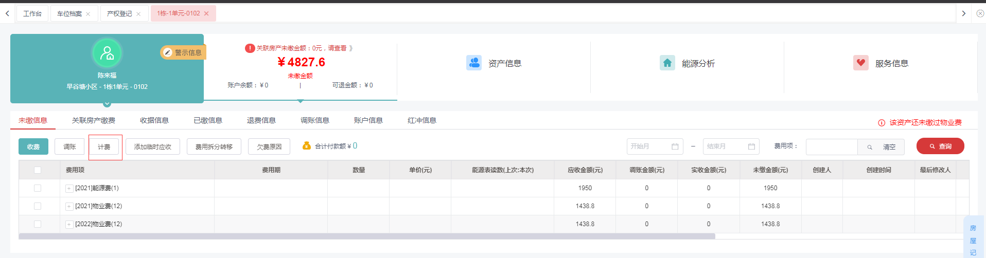Expand the owner card down chevron
Screen dimensions: 986x258
pyautogui.click(x=107, y=104)
